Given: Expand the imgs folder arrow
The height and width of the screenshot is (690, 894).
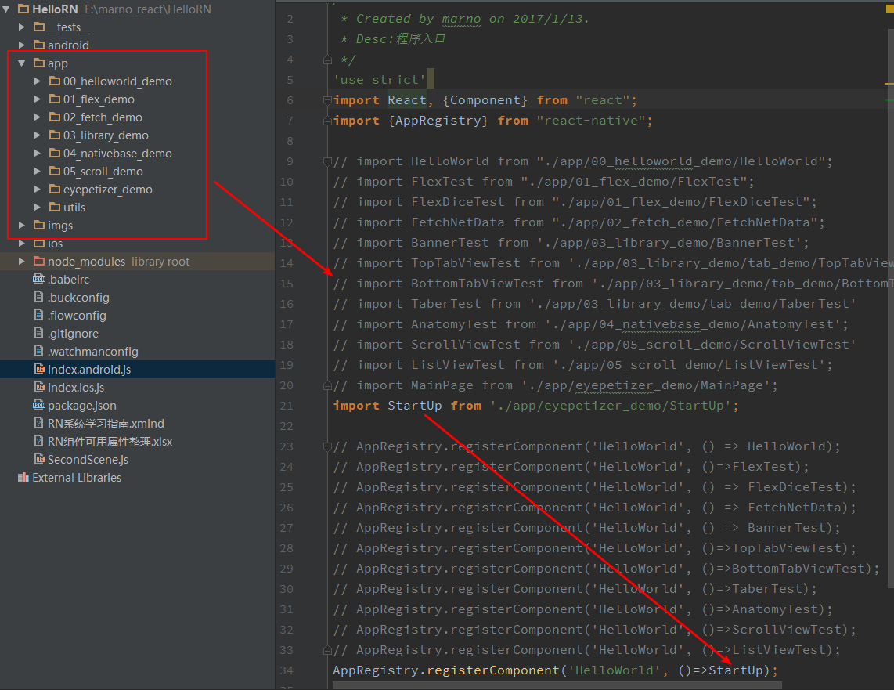Looking at the screenshot, I should (22, 226).
